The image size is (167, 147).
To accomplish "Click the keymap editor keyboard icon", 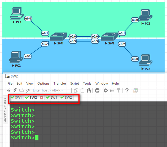I will pos(112,91).
